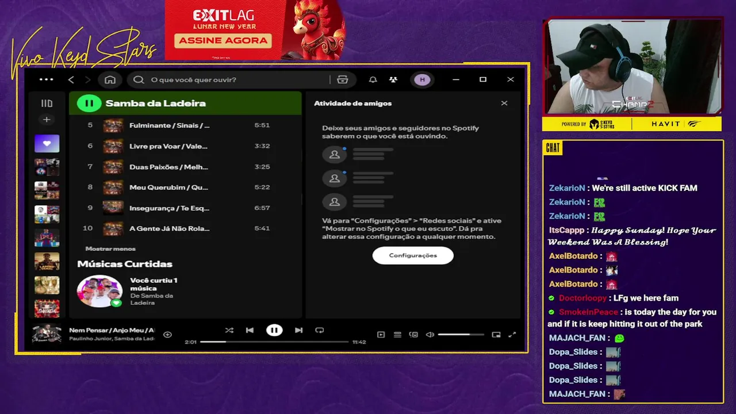Click the streamer webcam feed
The image size is (736, 414).
pos(632,66)
